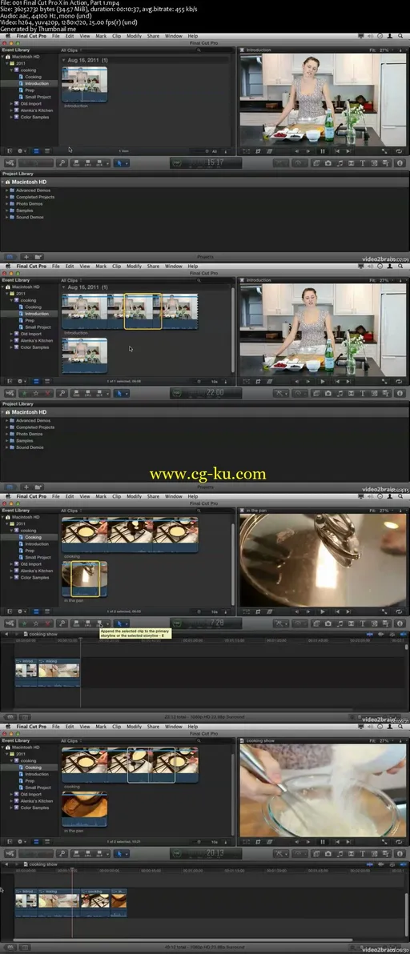The image size is (410, 954).
Task: Expand the Advanced Demos folder in the 22:00 screen
Action: coord(6,420)
